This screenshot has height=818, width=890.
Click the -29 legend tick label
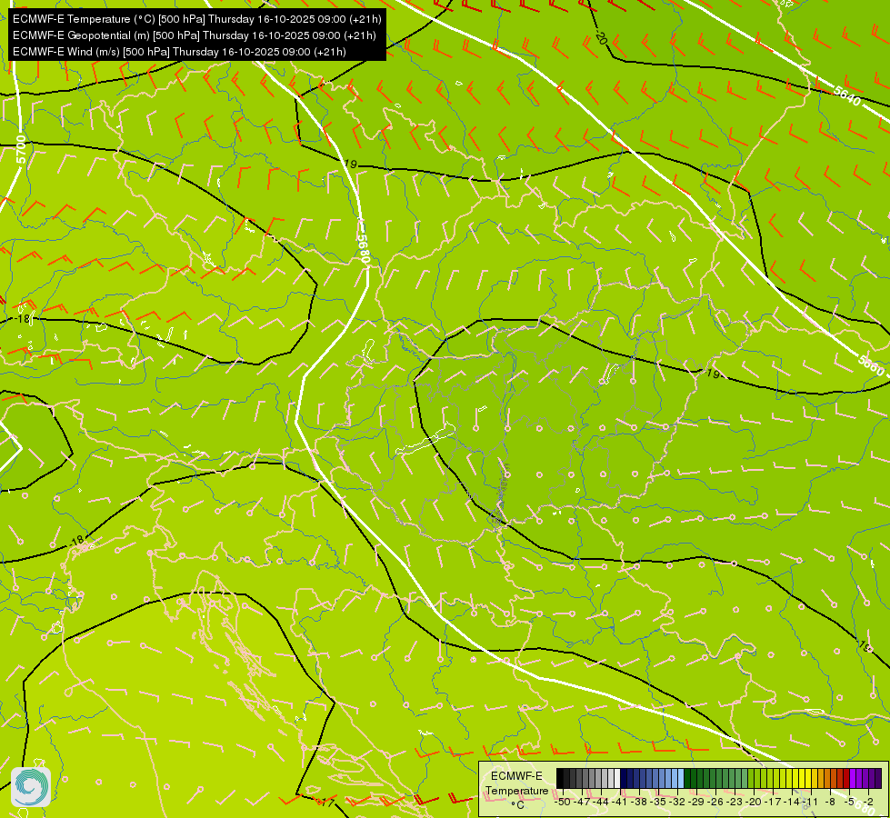pos(696,802)
